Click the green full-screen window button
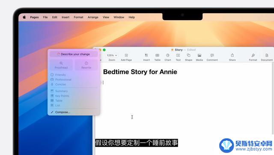The width and height of the screenshot is (274, 155). [104, 50]
